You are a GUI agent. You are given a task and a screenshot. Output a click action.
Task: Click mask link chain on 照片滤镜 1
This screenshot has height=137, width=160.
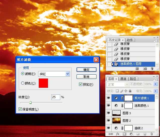click(122, 98)
